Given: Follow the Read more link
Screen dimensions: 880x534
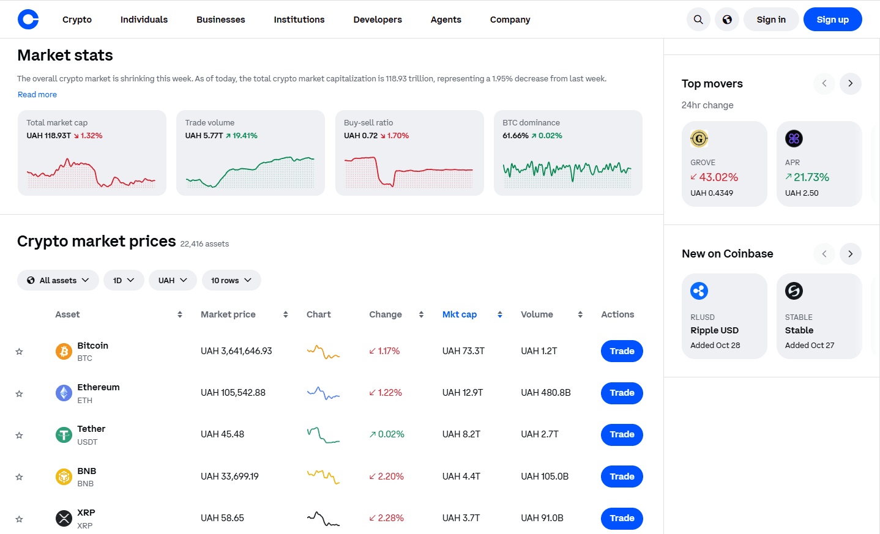Looking at the screenshot, I should (37, 94).
